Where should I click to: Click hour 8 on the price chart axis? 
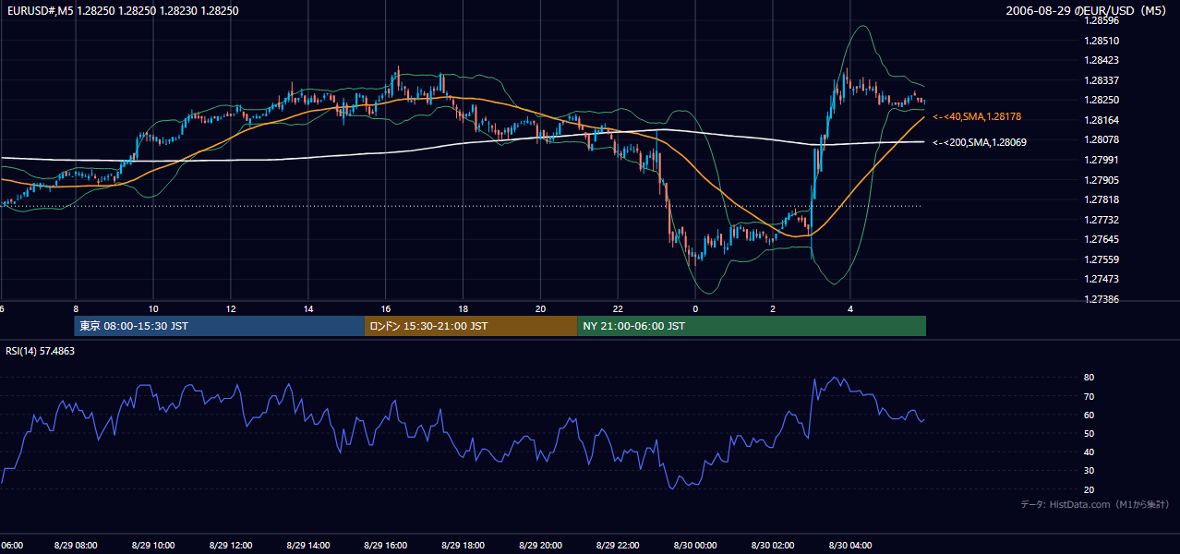coord(76,308)
